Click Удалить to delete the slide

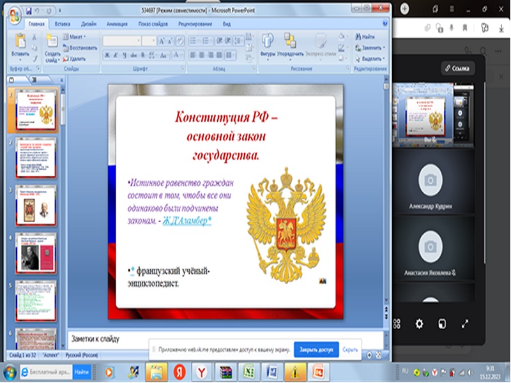coord(74,59)
